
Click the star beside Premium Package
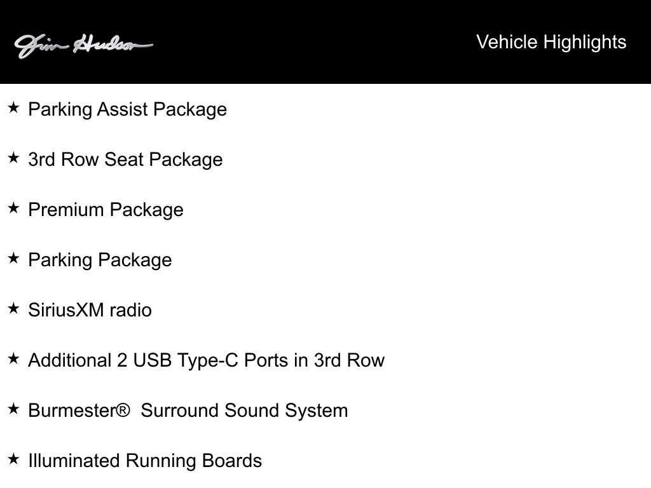coord(14,208)
